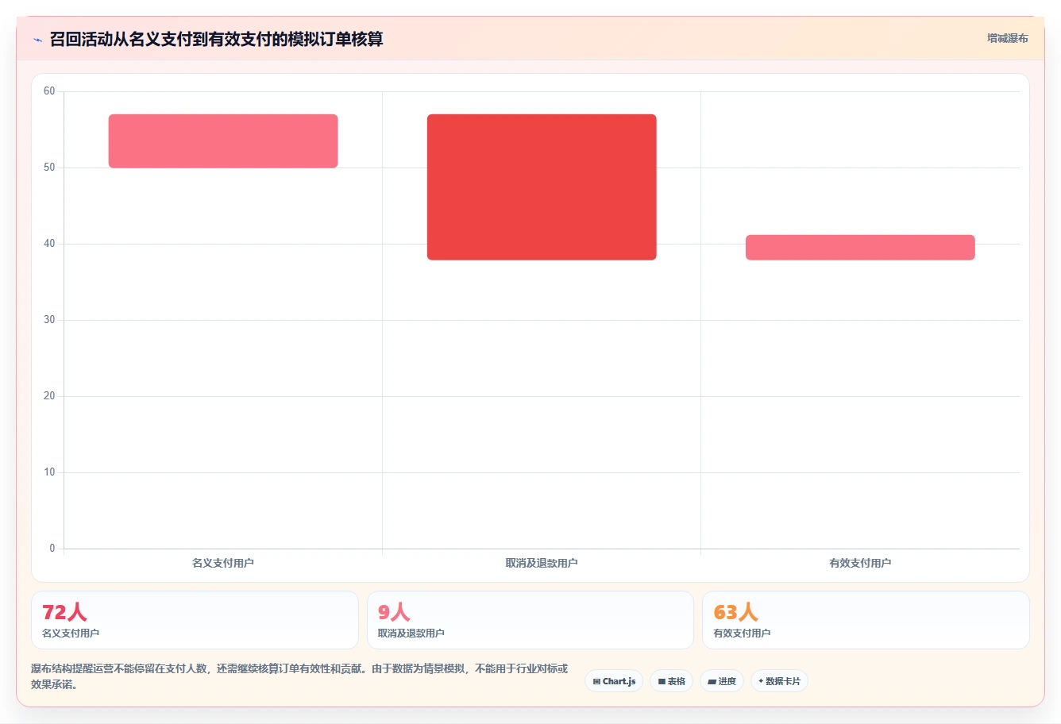1061x724 pixels.
Task: Click the lightning icon beside the title
Action: tap(37, 39)
